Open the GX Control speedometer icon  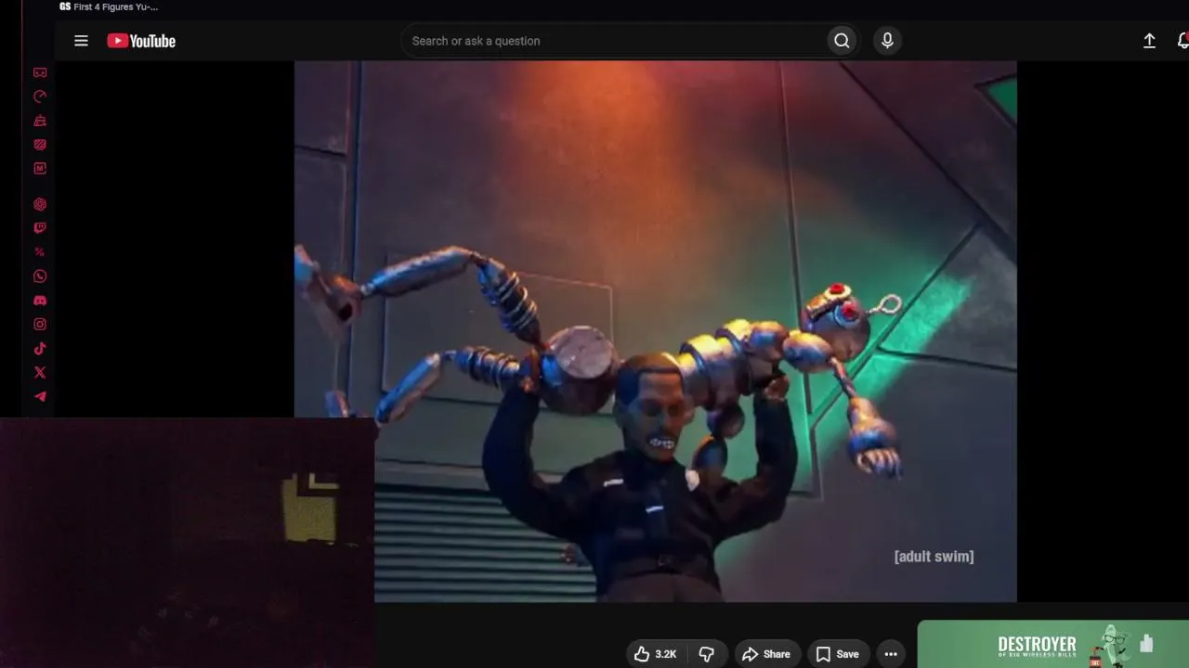[40, 96]
